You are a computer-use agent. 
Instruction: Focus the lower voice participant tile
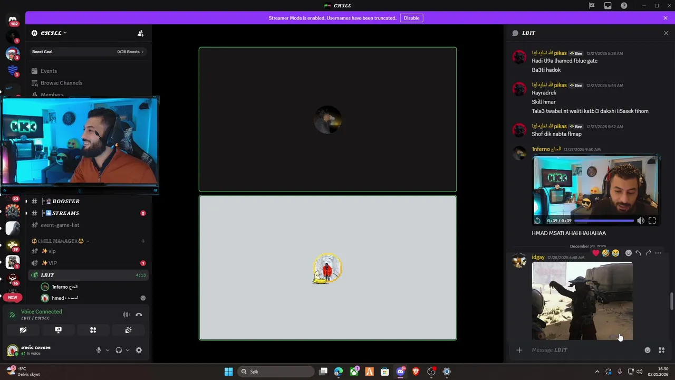pyautogui.click(x=327, y=268)
